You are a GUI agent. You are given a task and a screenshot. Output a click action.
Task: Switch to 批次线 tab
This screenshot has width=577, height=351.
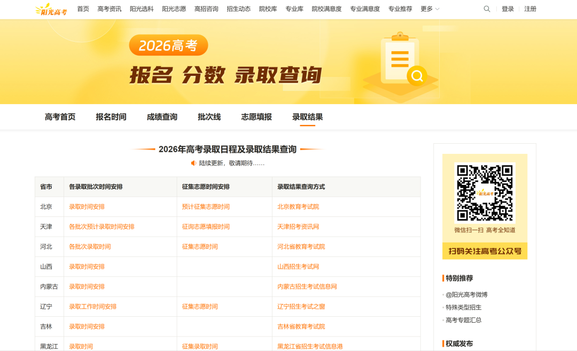209,117
